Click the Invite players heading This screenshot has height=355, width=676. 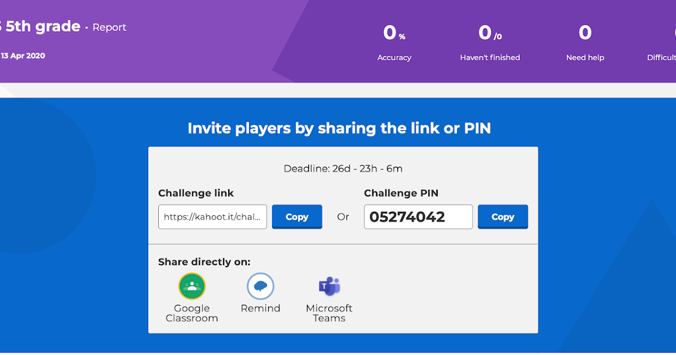tap(339, 128)
